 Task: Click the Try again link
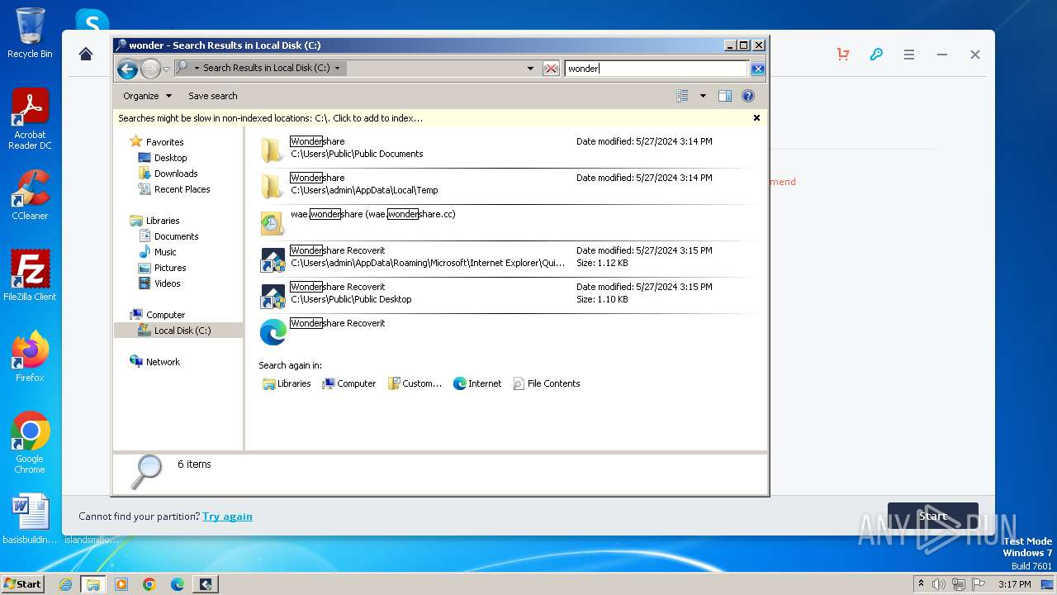(227, 516)
